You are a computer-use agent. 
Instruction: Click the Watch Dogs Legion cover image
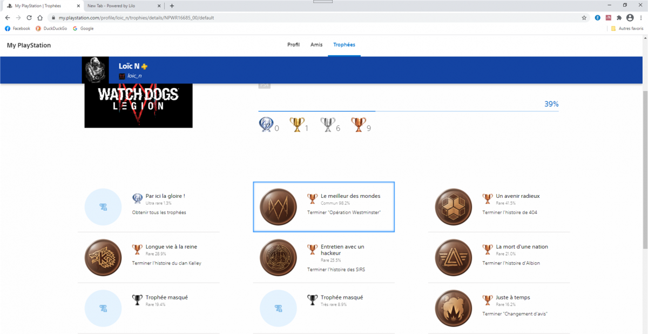138,105
